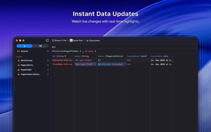This screenshot has width=211, height=132.
Task: Click the key icon in id header
Action: (x=65, y=56)
